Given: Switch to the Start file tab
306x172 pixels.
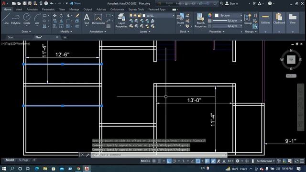Looking at the screenshot, I should [11, 37].
